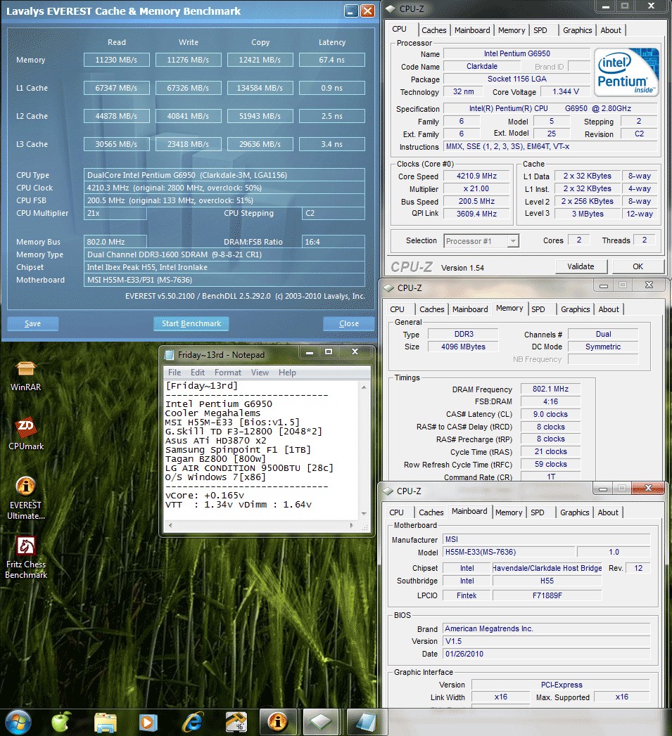Select Graphics tab in CPU-Z Mainboard window

click(x=574, y=512)
